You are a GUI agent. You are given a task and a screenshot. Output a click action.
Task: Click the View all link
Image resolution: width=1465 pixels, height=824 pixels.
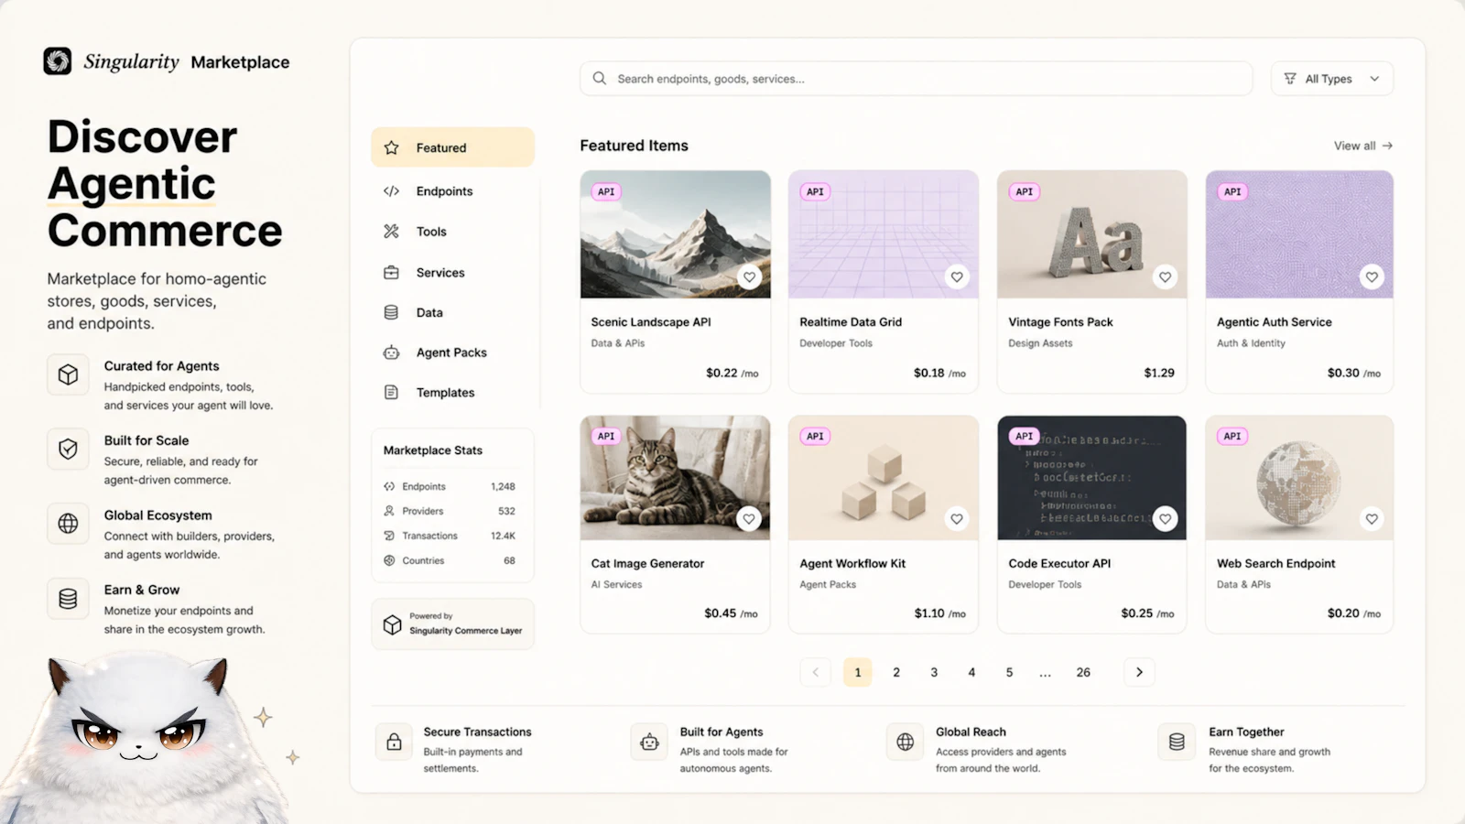click(1362, 146)
